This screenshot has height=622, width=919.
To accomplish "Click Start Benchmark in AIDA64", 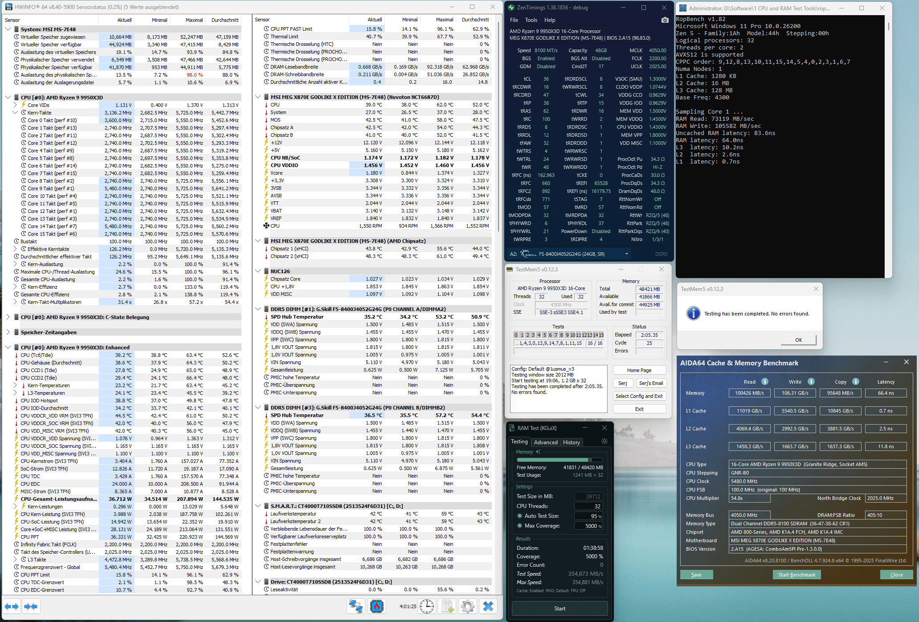I will pyautogui.click(x=796, y=575).
